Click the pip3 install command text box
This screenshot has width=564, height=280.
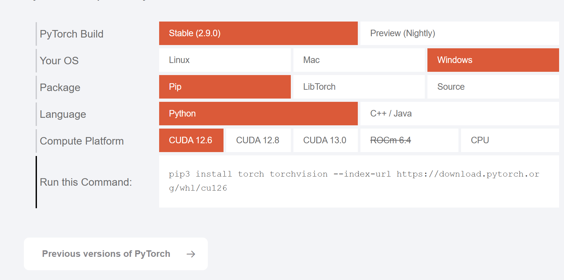coord(359,181)
